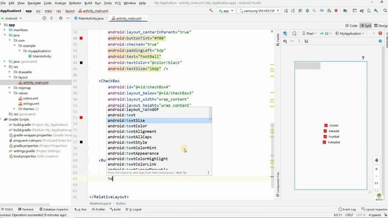Click the pan hand icon in preview
This screenshot has height=218, width=388.
point(376,160)
